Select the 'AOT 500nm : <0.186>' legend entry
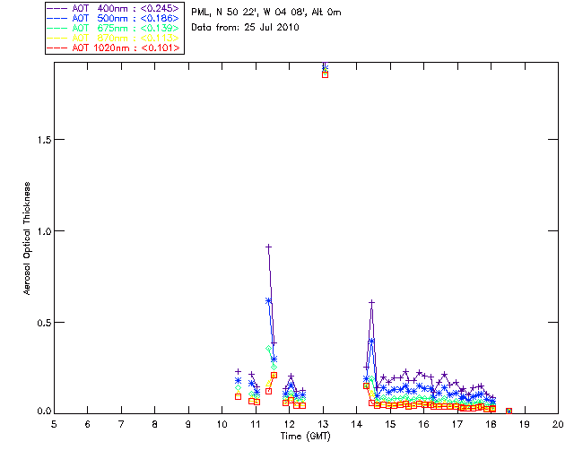The width and height of the screenshot is (574, 459). tap(113, 18)
